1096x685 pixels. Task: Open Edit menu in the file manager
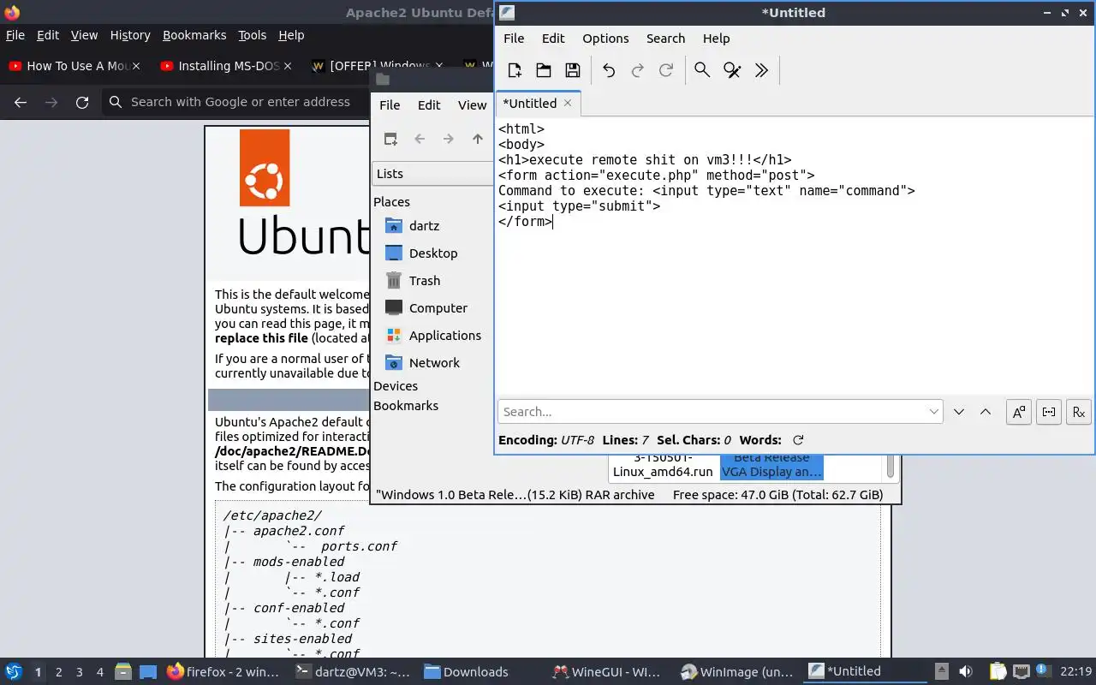[429, 104]
